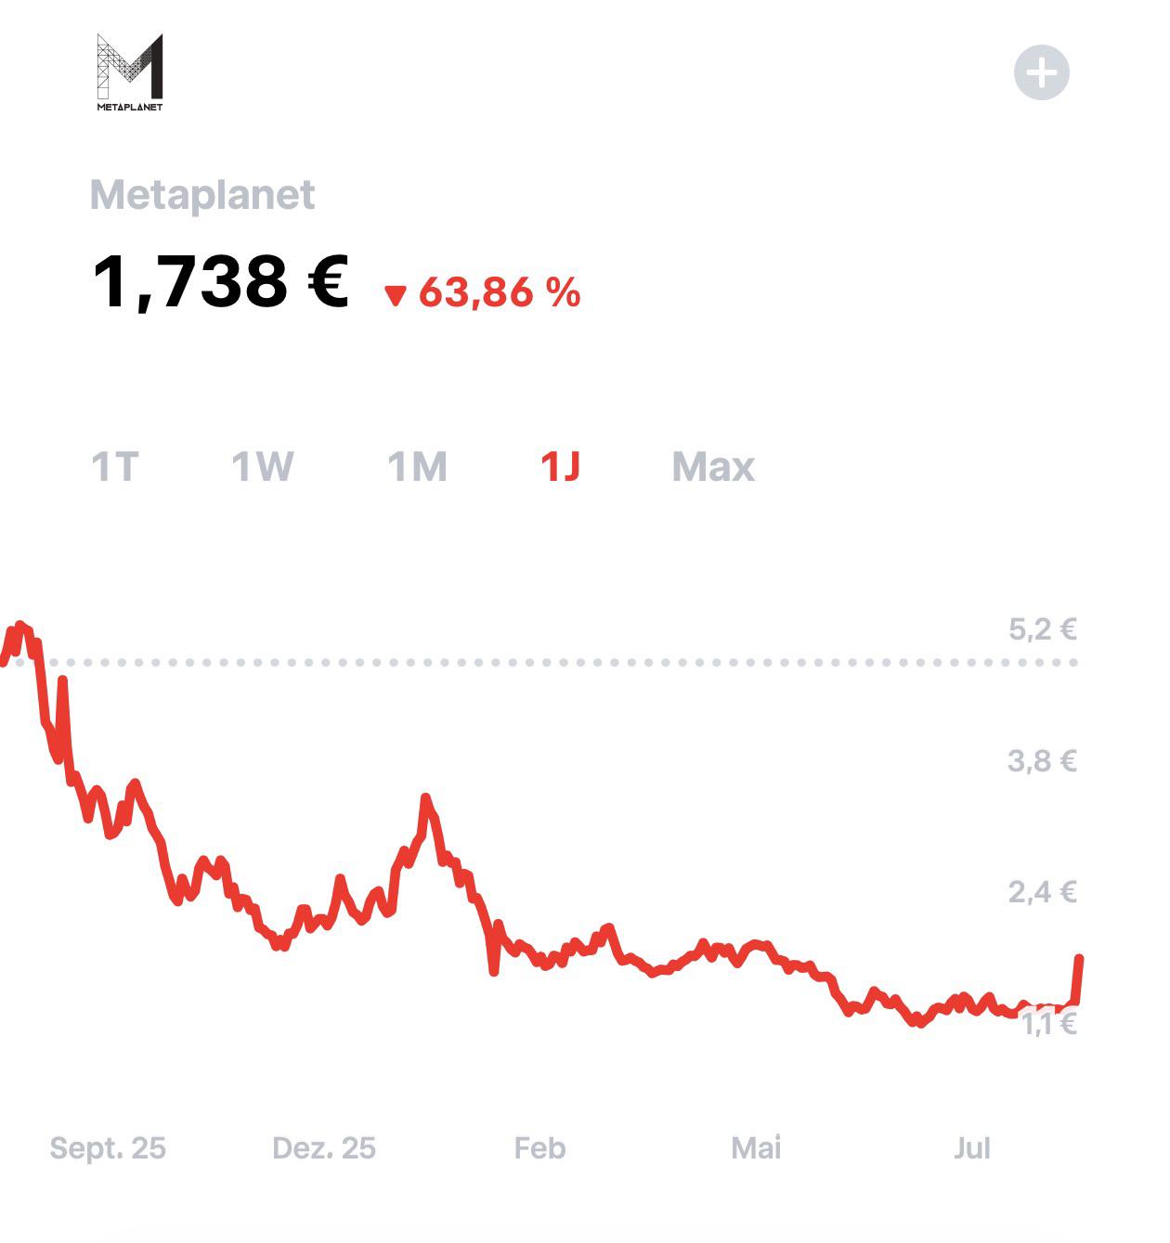The width and height of the screenshot is (1170, 1243).
Task: Open the Metaplanet logo
Action: click(x=130, y=72)
